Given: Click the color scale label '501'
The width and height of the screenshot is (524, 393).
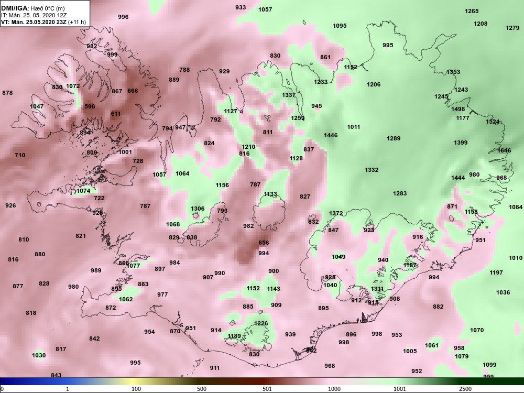Looking at the screenshot, I should (267, 389).
